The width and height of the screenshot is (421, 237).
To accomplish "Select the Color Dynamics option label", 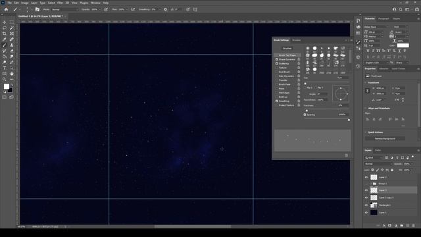I will click(286, 76).
